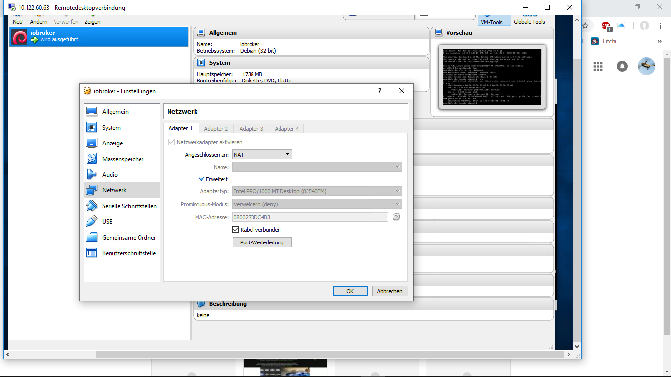Open the Adaptertyp dropdown
Viewport: 671px width, 377px height.
click(x=317, y=191)
